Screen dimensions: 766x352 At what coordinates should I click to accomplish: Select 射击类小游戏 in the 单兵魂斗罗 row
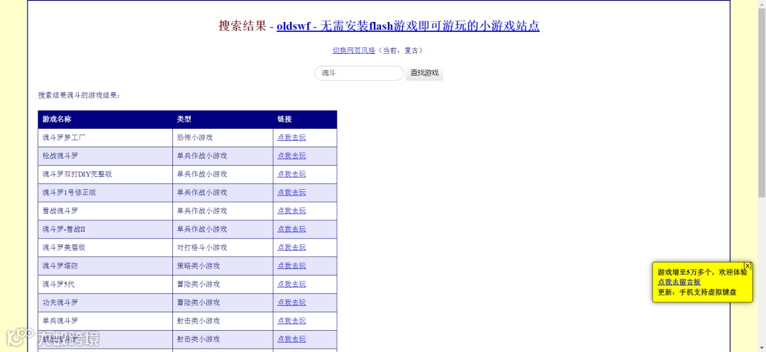click(x=223, y=321)
